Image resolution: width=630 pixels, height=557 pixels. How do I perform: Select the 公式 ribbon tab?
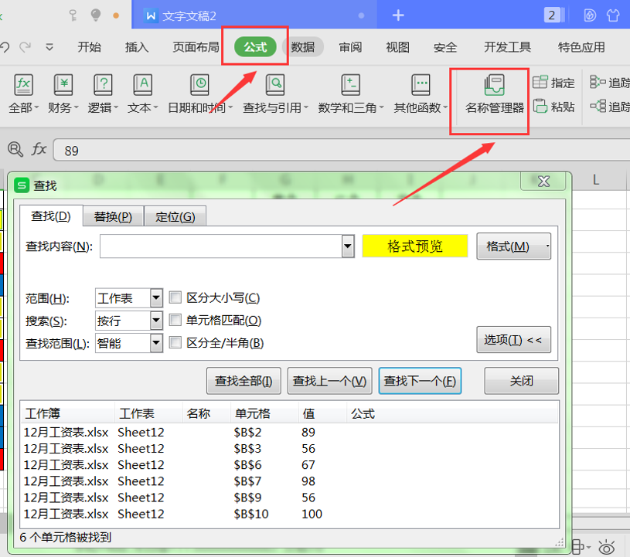point(255,47)
